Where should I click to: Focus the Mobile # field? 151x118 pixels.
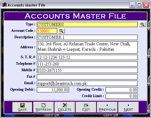tap(87, 70)
